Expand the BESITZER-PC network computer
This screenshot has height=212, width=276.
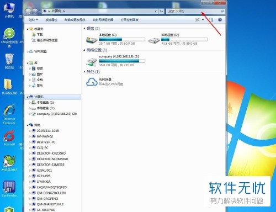click(30, 142)
